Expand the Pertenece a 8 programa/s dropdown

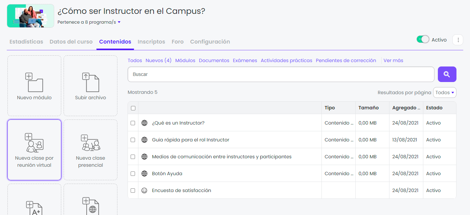coord(89,22)
